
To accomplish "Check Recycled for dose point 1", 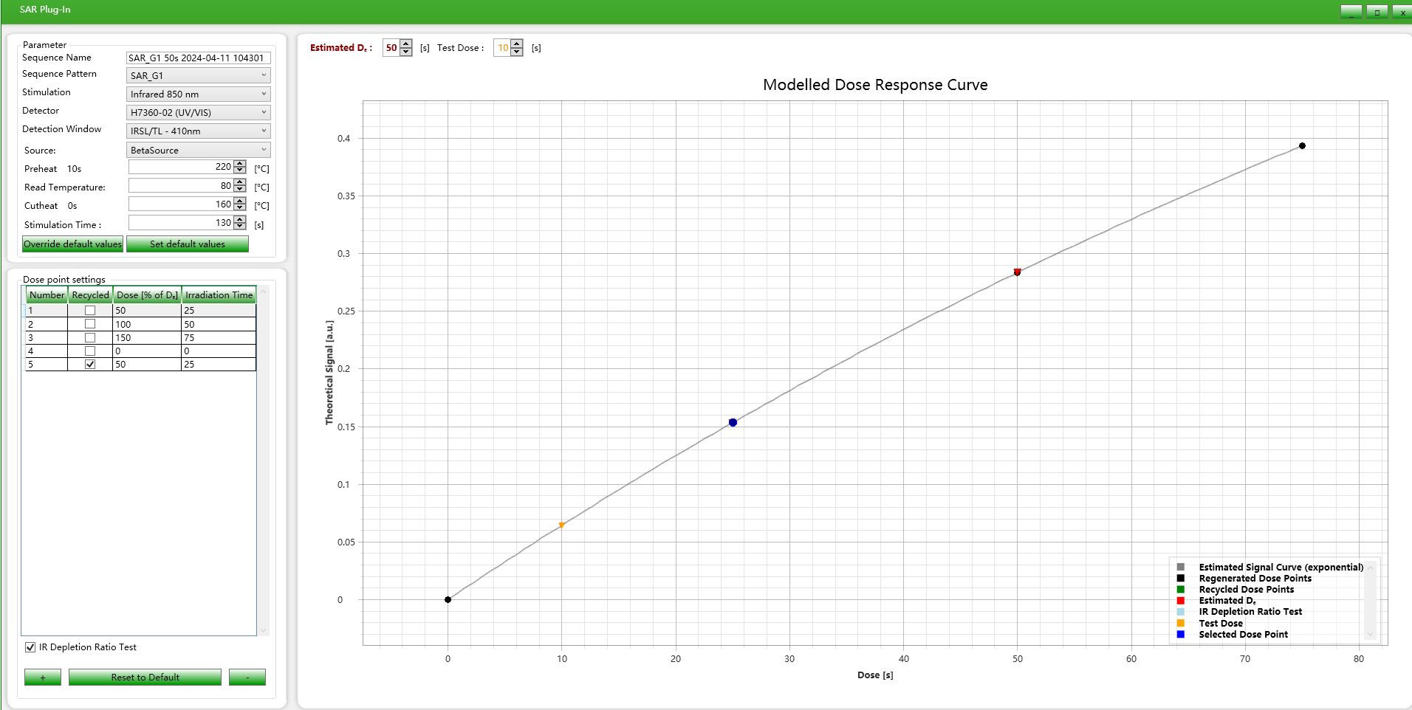I will click(x=90, y=311).
